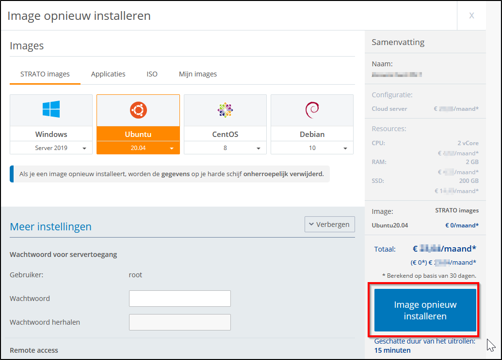Select the CentOS label tile
The width and height of the screenshot is (502, 360).
point(225,134)
